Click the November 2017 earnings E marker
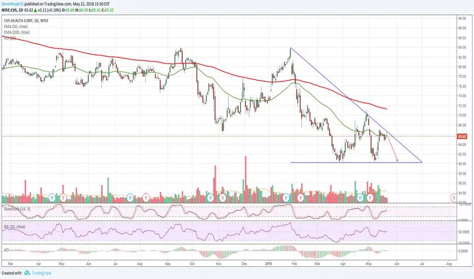 pyautogui.click(x=223, y=198)
